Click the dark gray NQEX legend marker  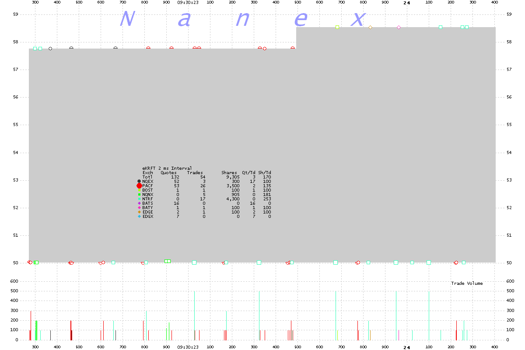point(139,181)
